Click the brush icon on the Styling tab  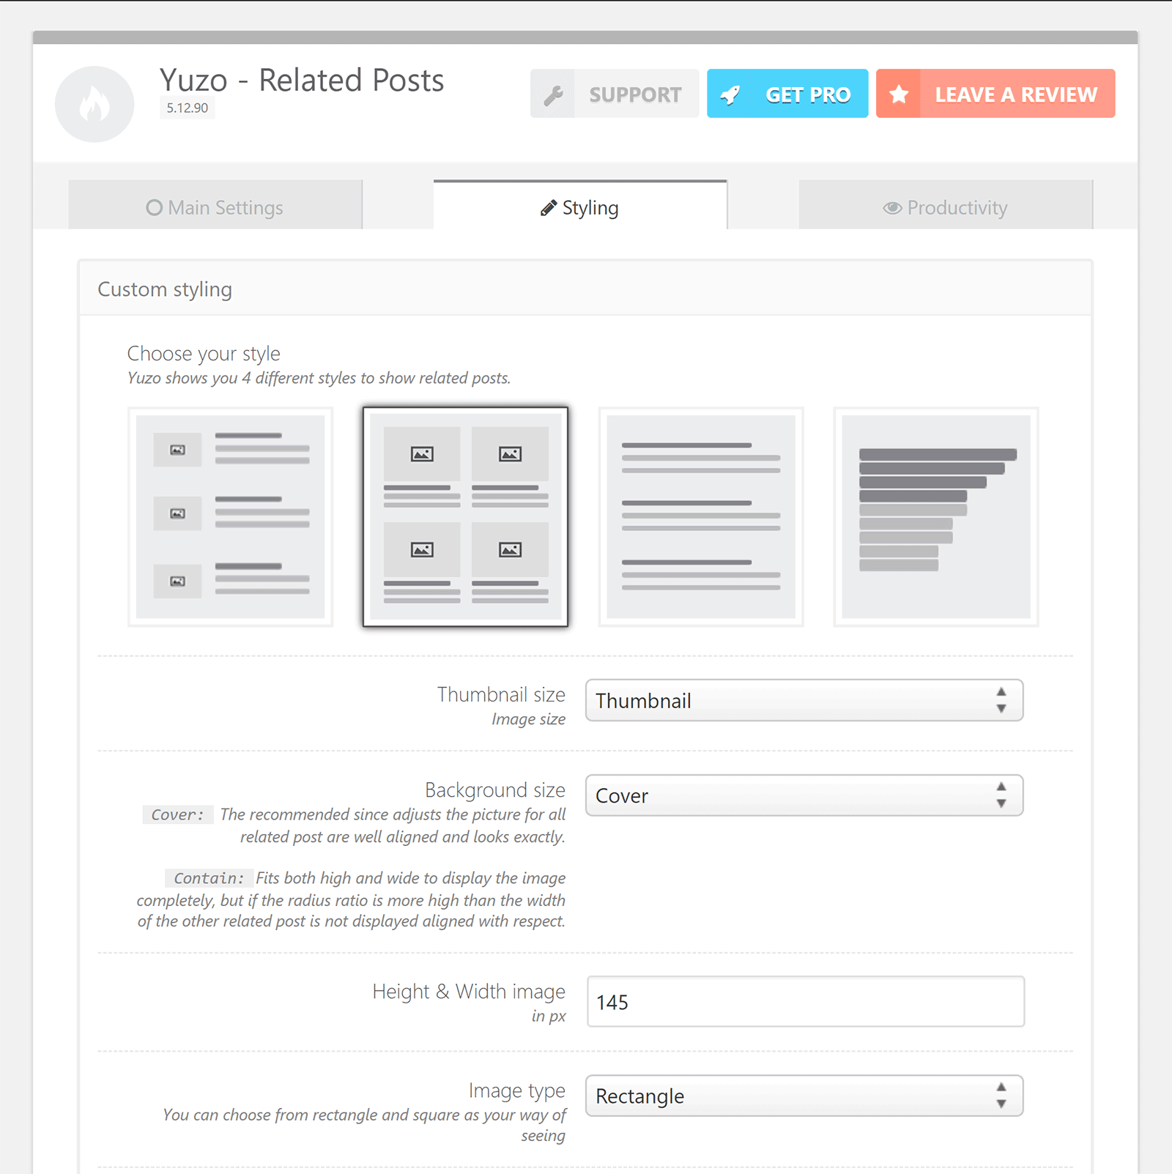click(x=549, y=208)
